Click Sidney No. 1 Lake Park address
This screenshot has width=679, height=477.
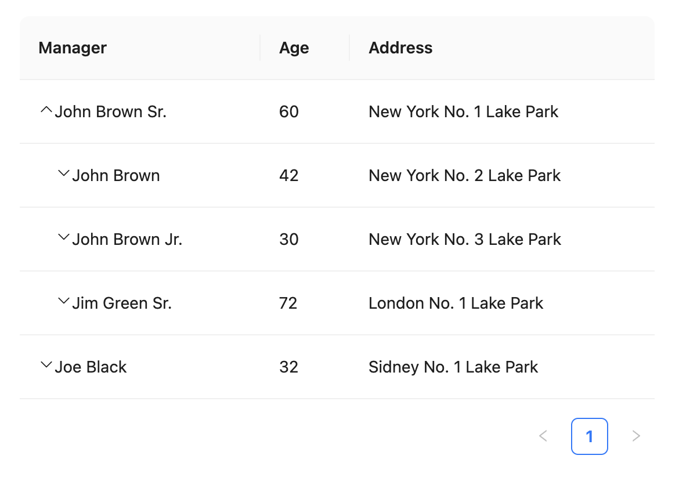(453, 367)
